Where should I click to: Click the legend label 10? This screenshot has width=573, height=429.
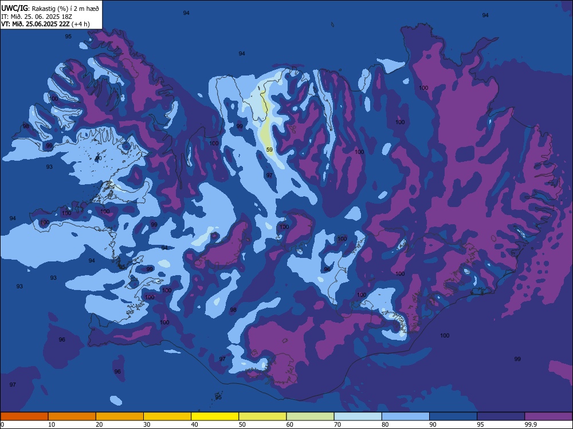[52, 424]
